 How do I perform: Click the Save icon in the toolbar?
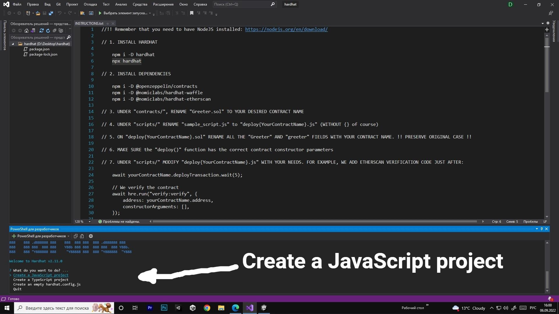45,13
